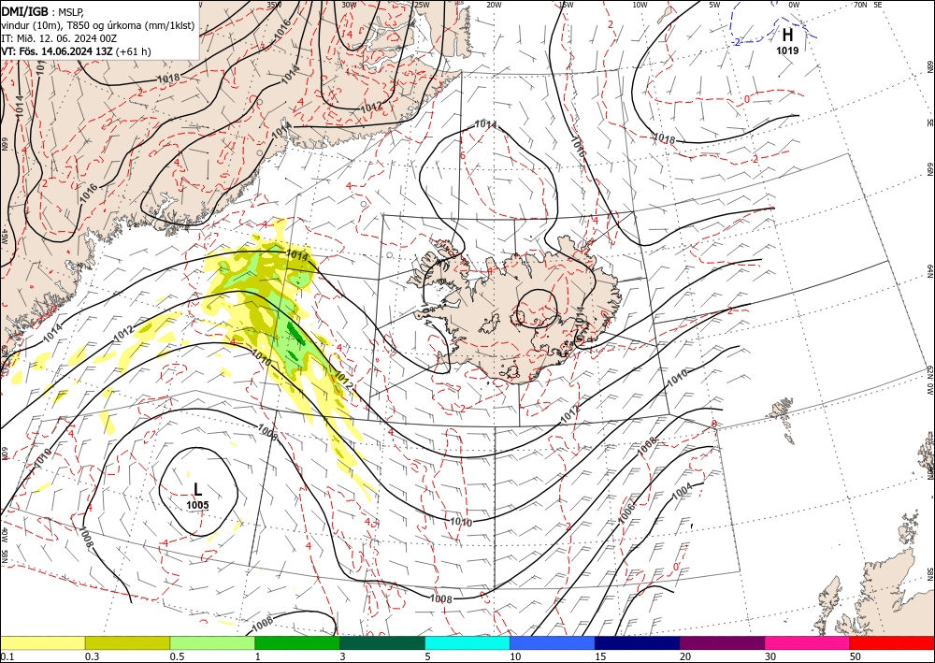Click the 1018 isobar label north of Iceland
The image size is (935, 663).
tap(664, 139)
